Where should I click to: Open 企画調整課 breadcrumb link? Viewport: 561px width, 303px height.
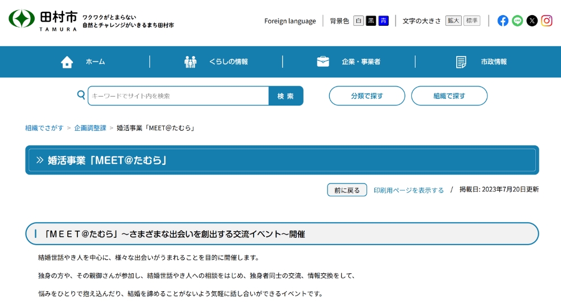coord(90,128)
